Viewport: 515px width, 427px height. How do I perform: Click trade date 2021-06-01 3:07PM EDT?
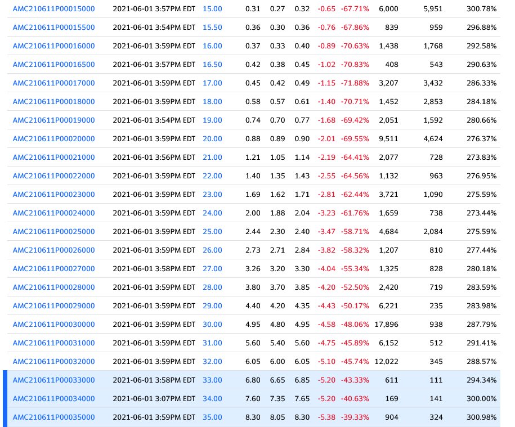154,398
